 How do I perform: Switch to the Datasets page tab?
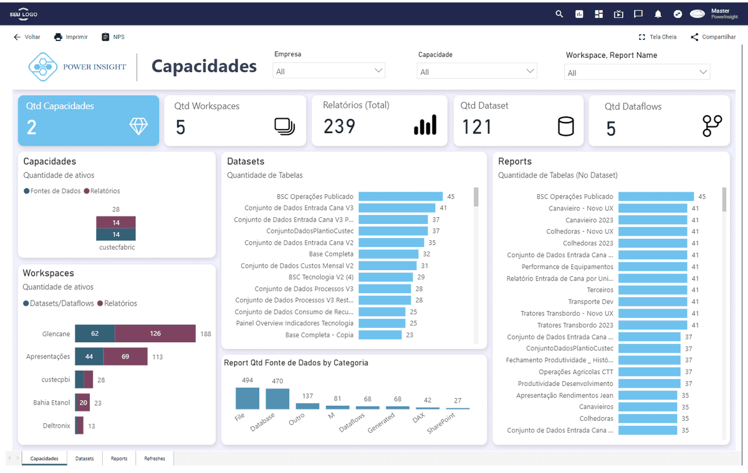pyautogui.click(x=85, y=459)
